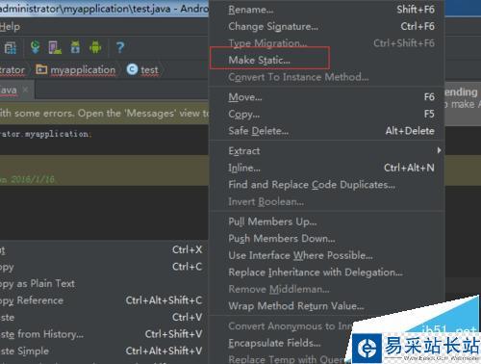Open the SDK Manager toolbar icon

click(x=75, y=47)
